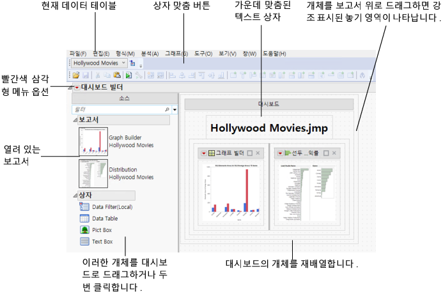
Task: Click the green bars icon beside 선두 title
Action: point(288,153)
